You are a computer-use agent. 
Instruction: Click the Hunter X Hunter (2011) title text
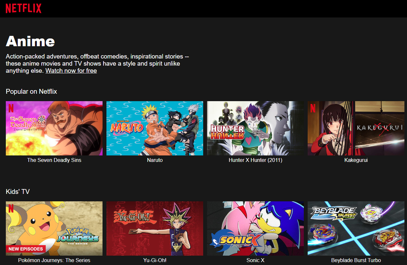tap(255, 160)
